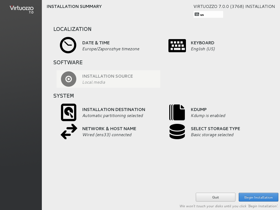The image size is (280, 210).
Task: Click the small keyboard icon beside 'us'
Action: pyautogui.click(x=197, y=14)
